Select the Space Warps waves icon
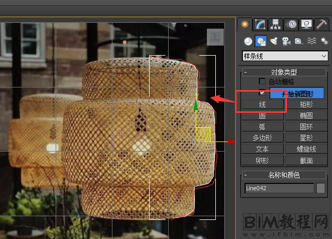Viewport: 332px width, 239px height. click(x=311, y=41)
